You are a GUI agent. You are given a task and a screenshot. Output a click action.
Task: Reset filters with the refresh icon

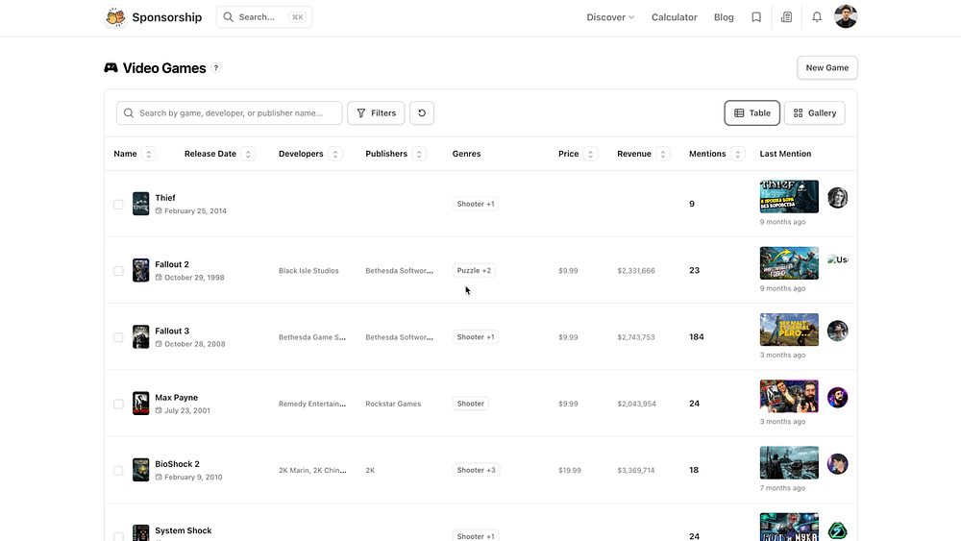422,112
